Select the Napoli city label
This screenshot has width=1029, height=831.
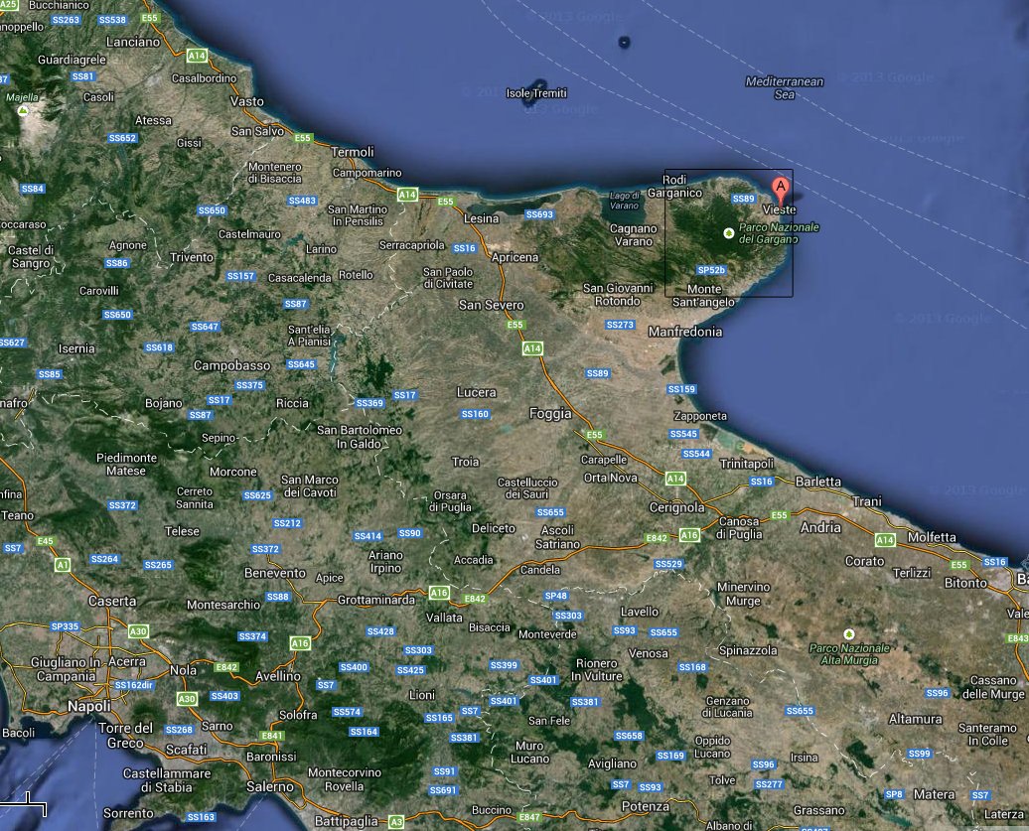click(89, 706)
